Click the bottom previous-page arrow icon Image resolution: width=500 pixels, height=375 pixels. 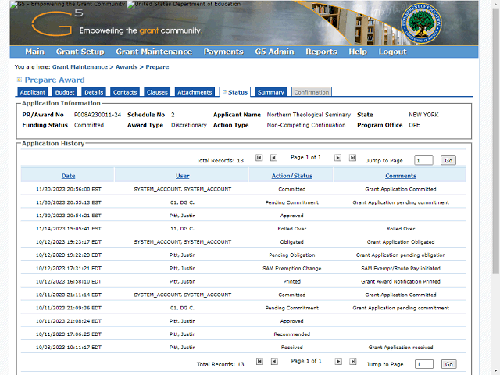(273, 362)
